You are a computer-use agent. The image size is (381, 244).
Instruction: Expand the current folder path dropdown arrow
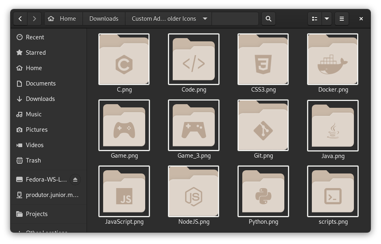(x=205, y=19)
